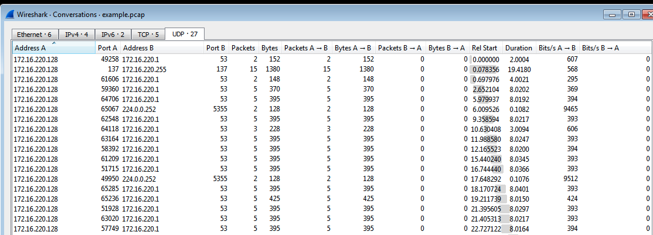Switch to the TCP tab
653x235 pixels.
tap(148, 35)
